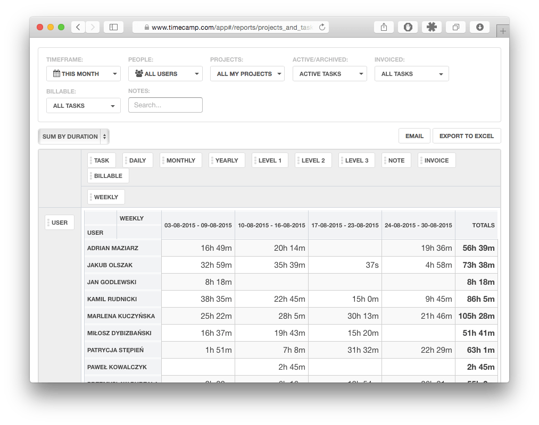Screen dimensions: 539x425
Task: Click the shield extension icon
Action: click(408, 27)
